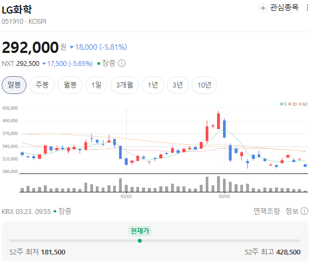Show the 3년 chart range
Screen dimensions: 315x261
tap(178, 85)
